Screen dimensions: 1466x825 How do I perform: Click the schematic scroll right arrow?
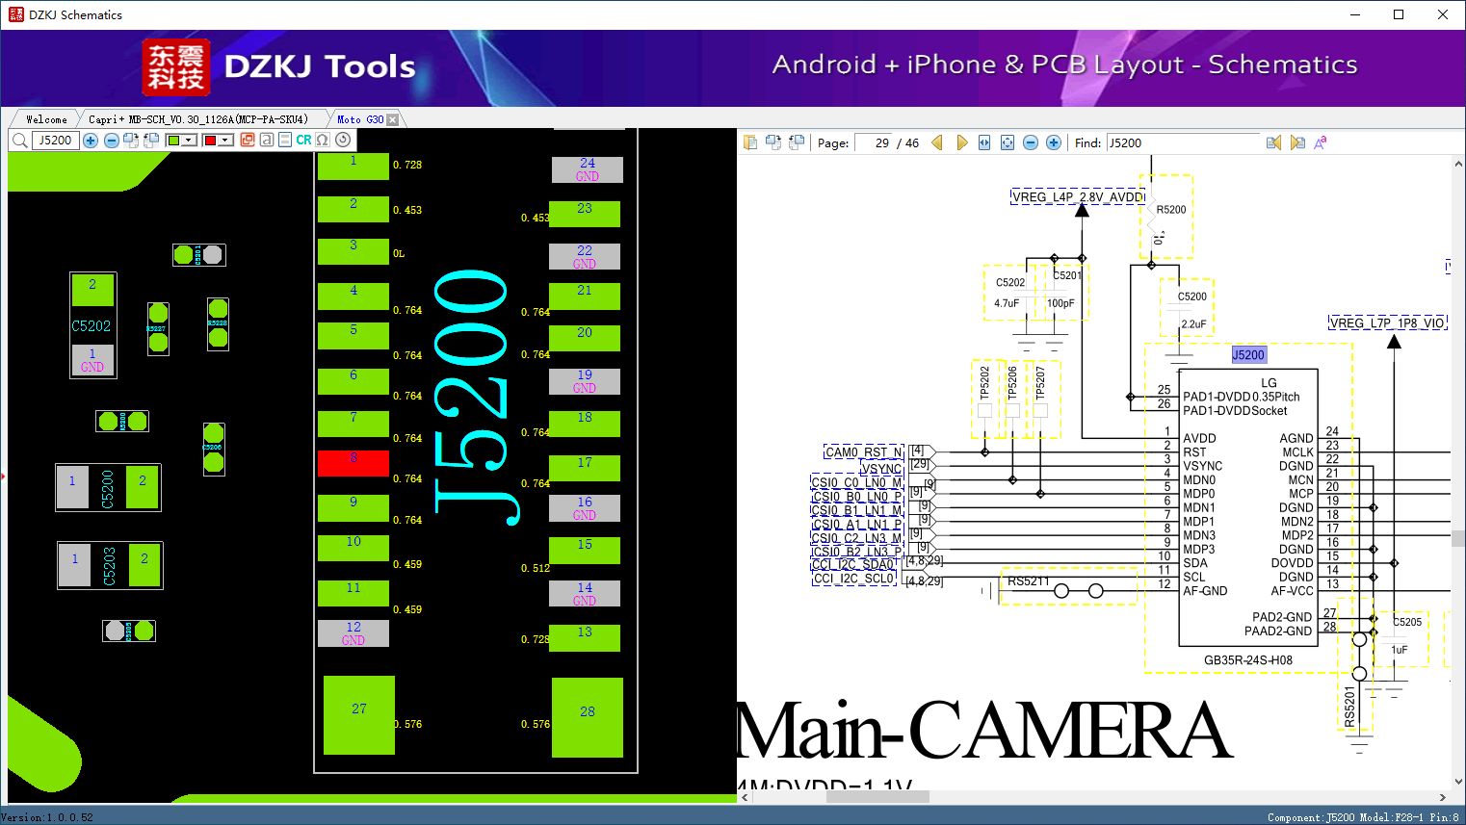point(1442,797)
